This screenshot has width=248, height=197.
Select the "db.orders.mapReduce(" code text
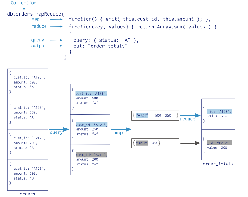pyautogui.click(x=36, y=14)
